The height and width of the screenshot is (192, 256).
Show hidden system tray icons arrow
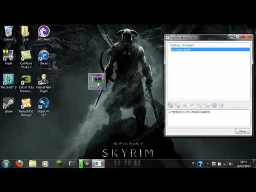(207, 164)
